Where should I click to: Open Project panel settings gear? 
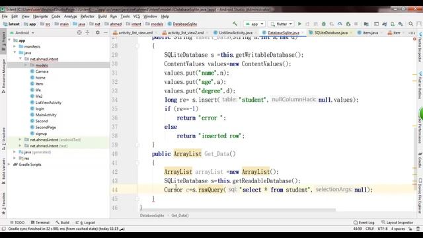(x=98, y=32)
